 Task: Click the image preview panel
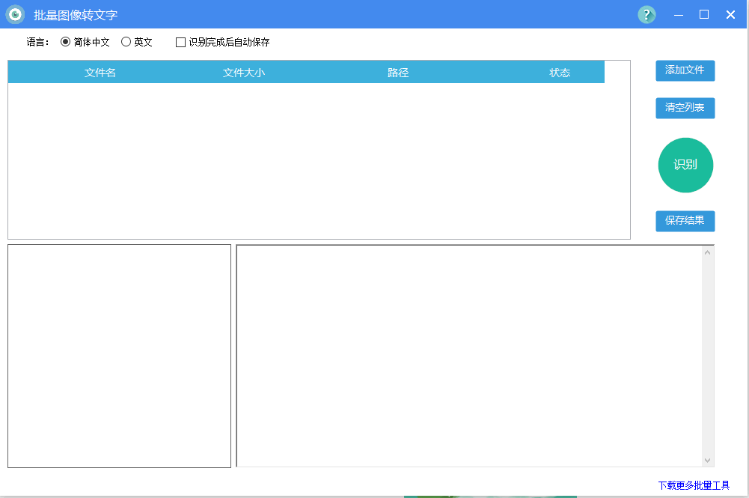pyautogui.click(x=120, y=356)
